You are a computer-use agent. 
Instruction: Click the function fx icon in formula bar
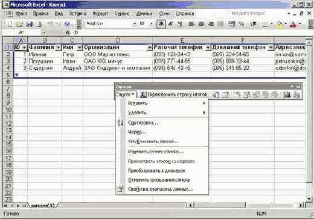[68, 32]
